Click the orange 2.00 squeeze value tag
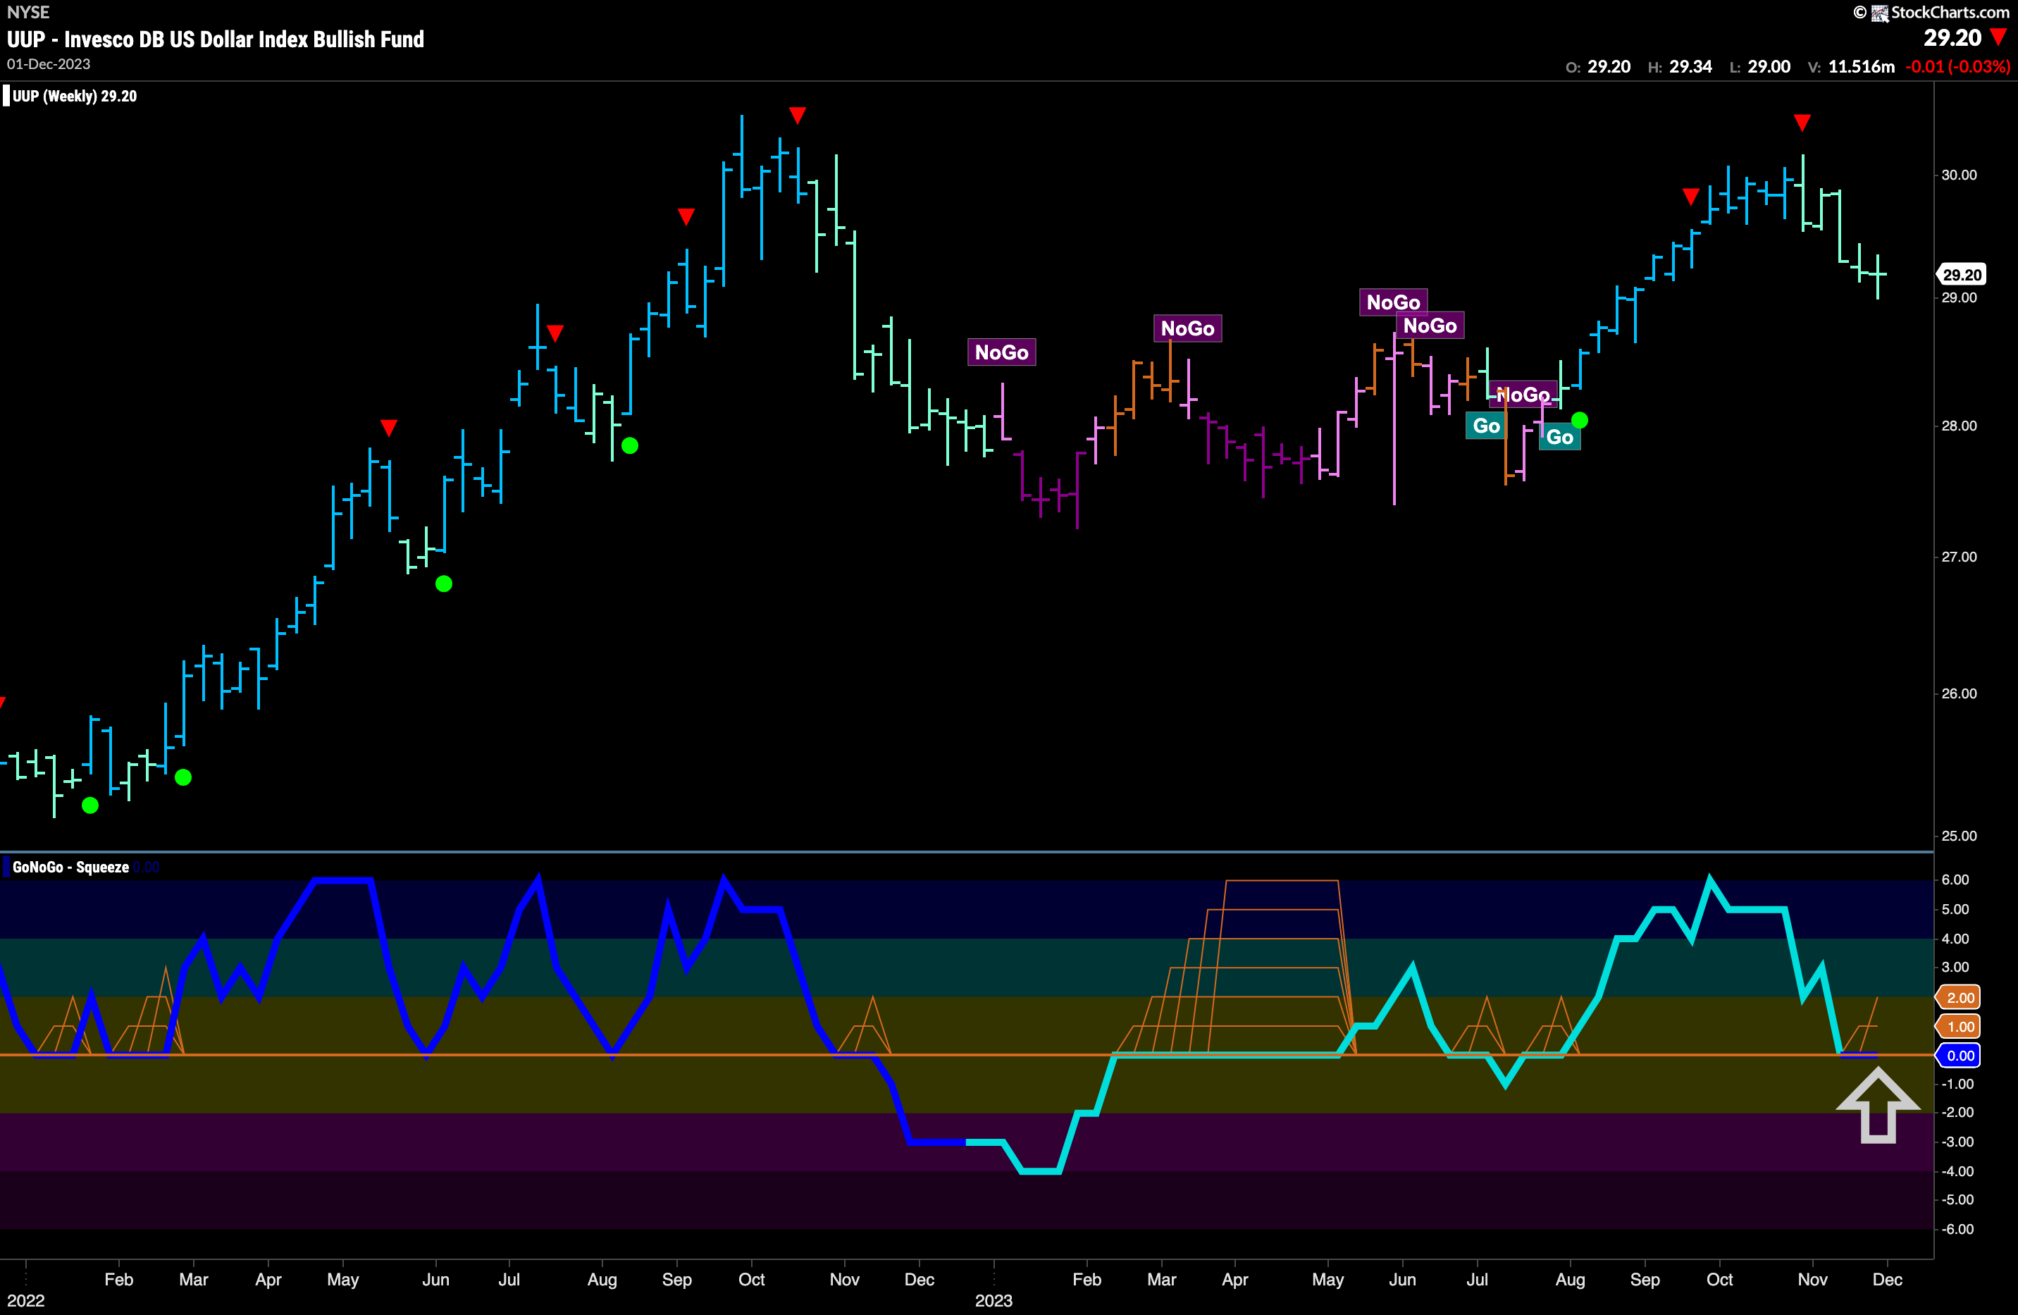The width and height of the screenshot is (2018, 1315). point(1958,998)
